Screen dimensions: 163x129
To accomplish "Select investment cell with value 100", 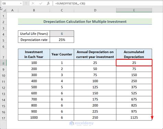I will click(34, 63).
